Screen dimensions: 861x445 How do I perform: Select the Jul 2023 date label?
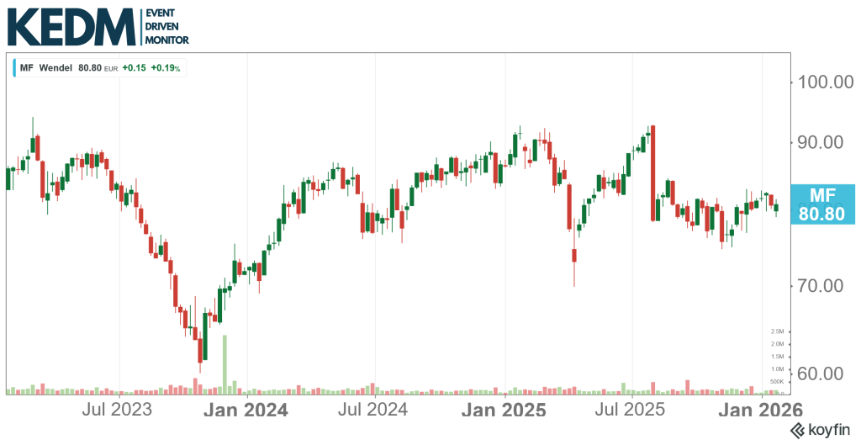pyautogui.click(x=119, y=411)
